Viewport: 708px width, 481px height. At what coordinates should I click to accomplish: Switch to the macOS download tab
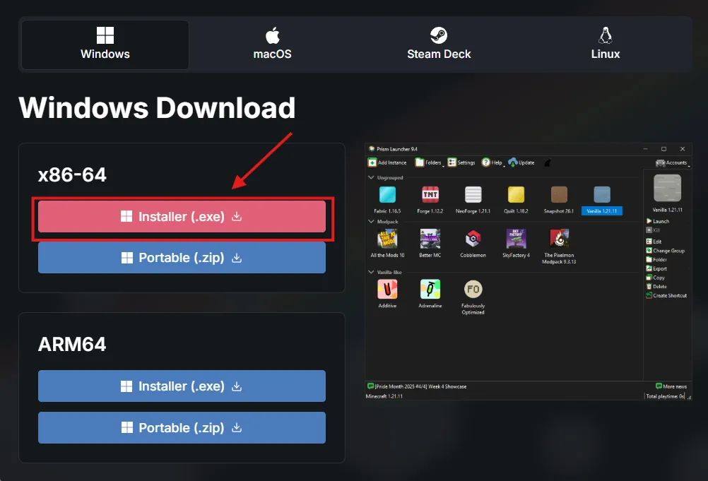(x=272, y=44)
